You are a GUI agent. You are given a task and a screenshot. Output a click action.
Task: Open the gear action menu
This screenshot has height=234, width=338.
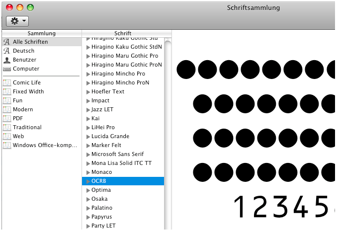point(17,21)
